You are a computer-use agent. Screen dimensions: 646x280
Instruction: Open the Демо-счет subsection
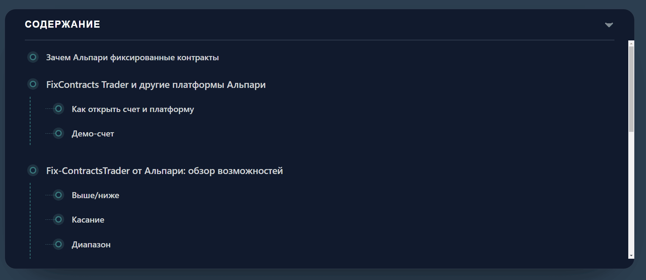pos(93,134)
